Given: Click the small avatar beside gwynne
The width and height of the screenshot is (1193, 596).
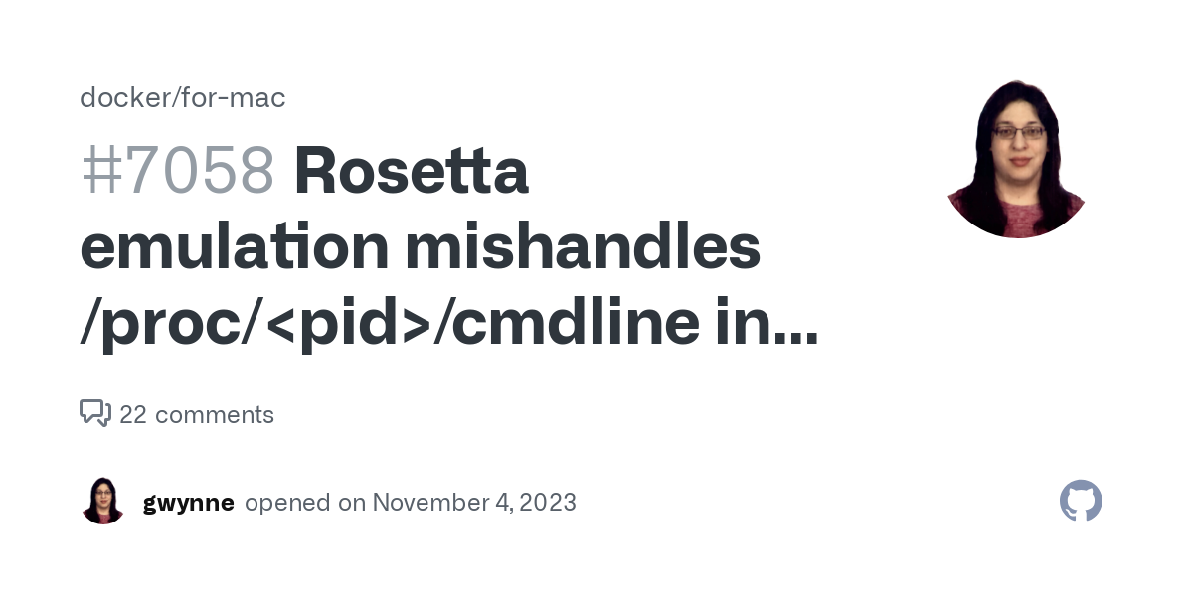Looking at the screenshot, I should pyautogui.click(x=103, y=501).
